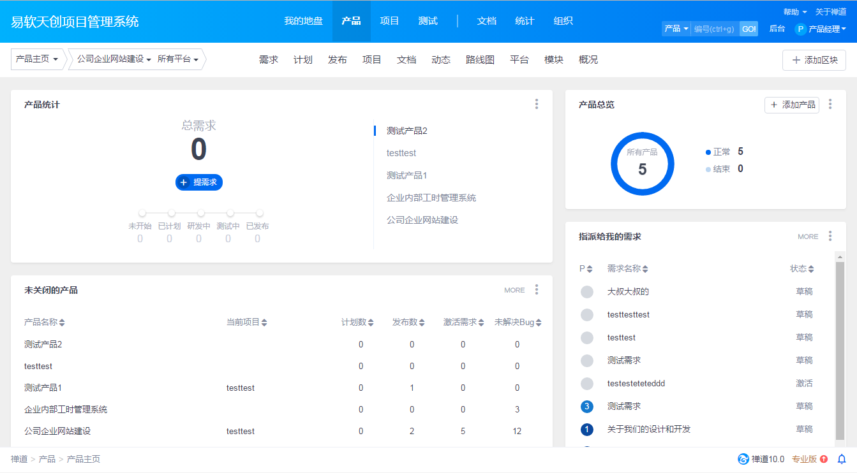Open the kebab menu on 产品统计 panel
This screenshot has height=473, width=857.
click(x=537, y=104)
